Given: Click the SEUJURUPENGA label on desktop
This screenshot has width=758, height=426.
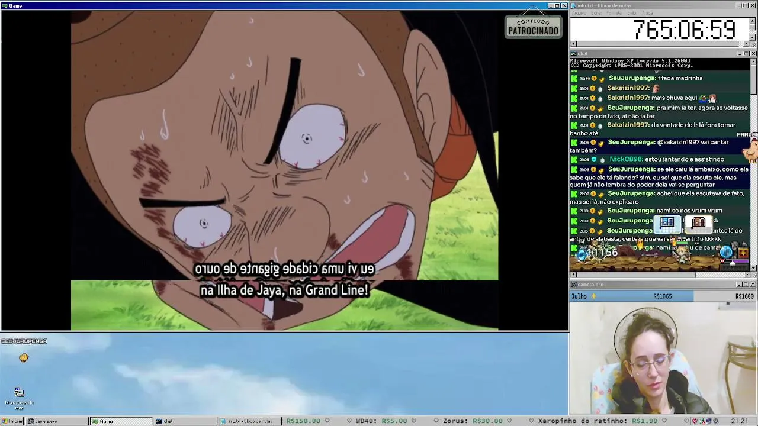Looking at the screenshot, I should point(24,341).
